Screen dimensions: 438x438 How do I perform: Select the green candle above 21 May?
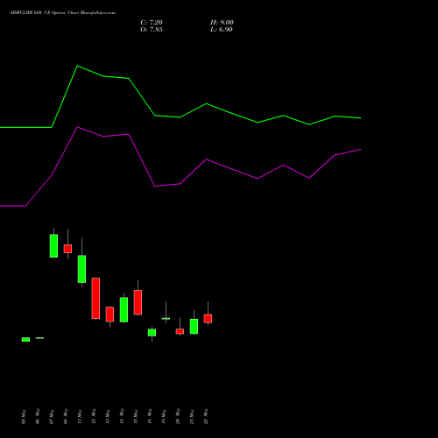click(194, 326)
